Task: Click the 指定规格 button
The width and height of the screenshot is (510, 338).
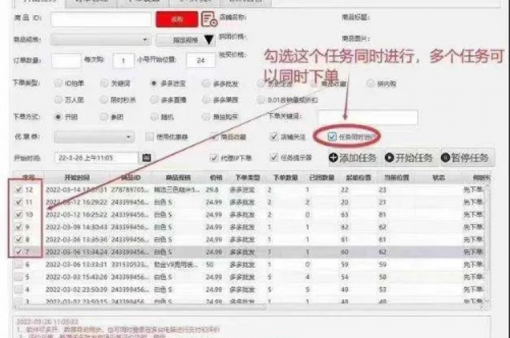Action: click(185, 40)
